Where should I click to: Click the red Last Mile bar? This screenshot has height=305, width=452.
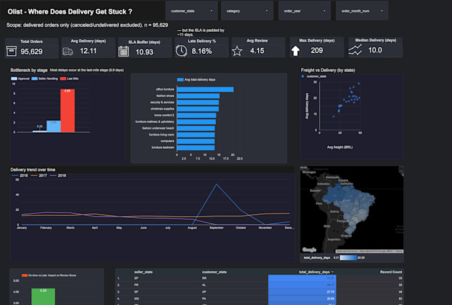click(x=67, y=110)
